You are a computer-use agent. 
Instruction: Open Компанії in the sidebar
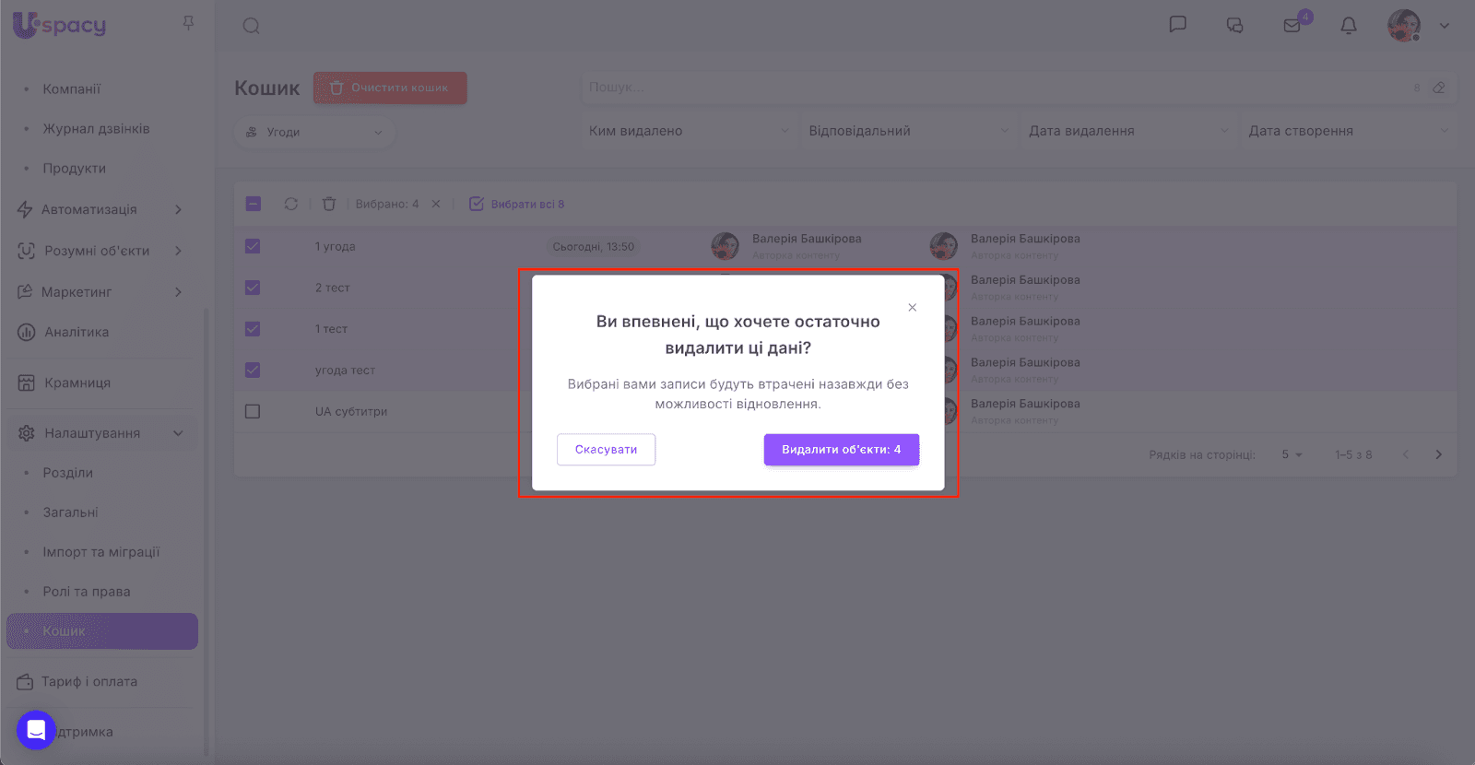click(72, 89)
